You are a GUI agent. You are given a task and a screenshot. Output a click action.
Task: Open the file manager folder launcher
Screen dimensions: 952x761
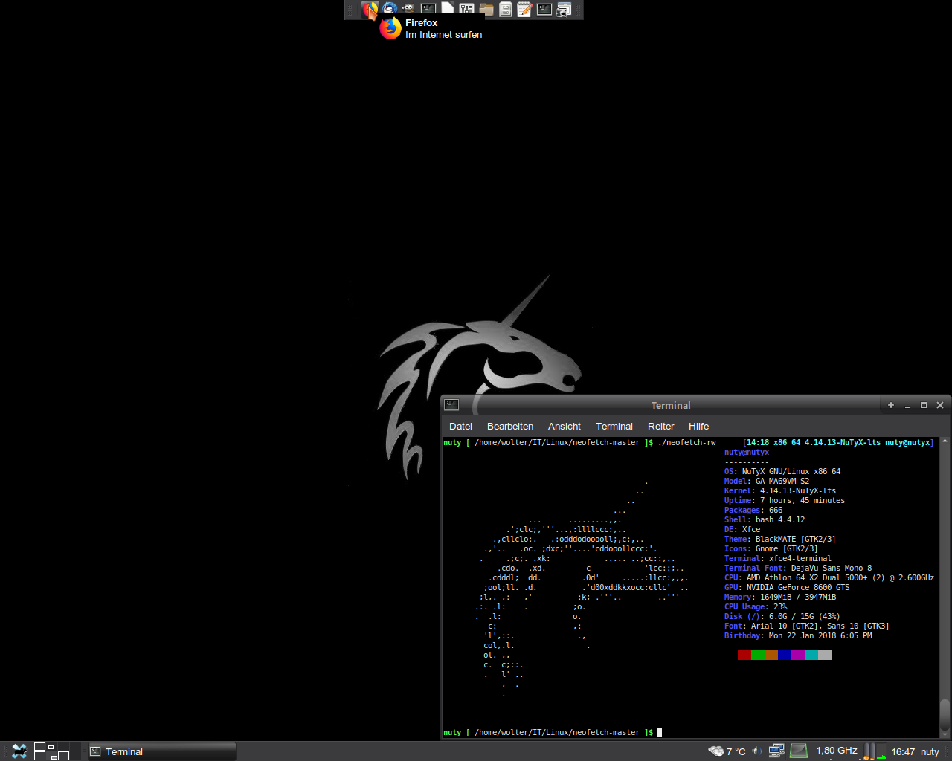click(486, 9)
